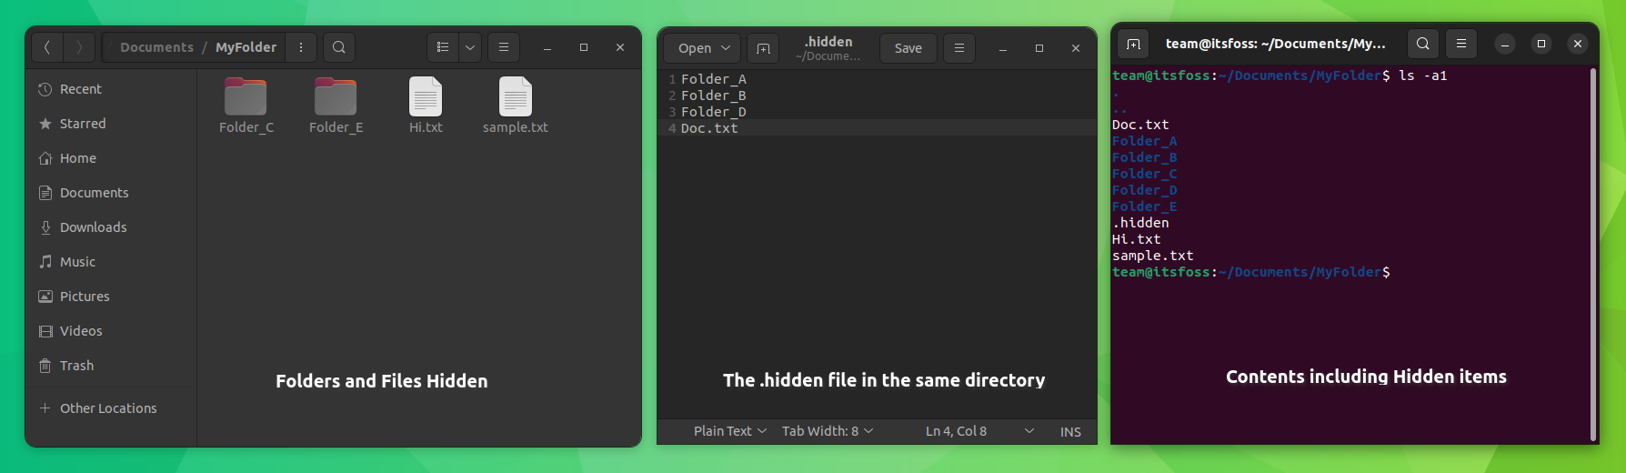Click the terminal scrollbar
The height and width of the screenshot is (473, 1626).
(x=1593, y=255)
